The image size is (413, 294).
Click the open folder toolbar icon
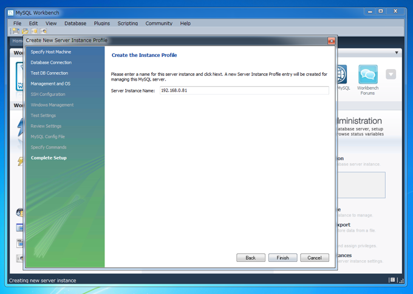(x=26, y=31)
